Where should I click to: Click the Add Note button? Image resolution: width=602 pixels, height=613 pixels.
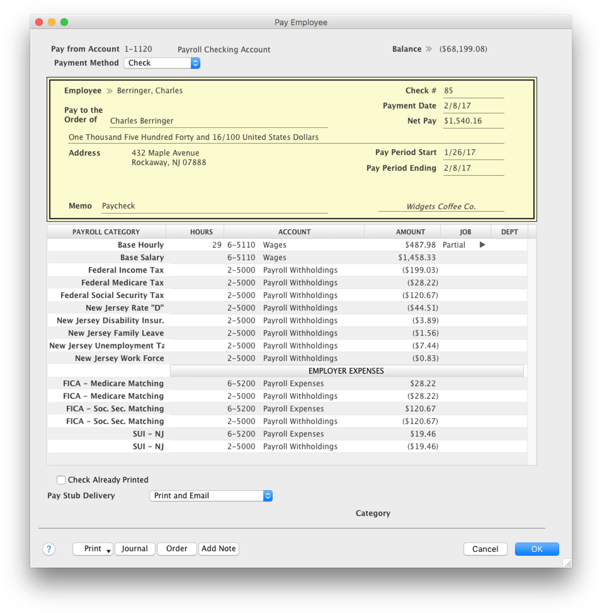(x=218, y=549)
